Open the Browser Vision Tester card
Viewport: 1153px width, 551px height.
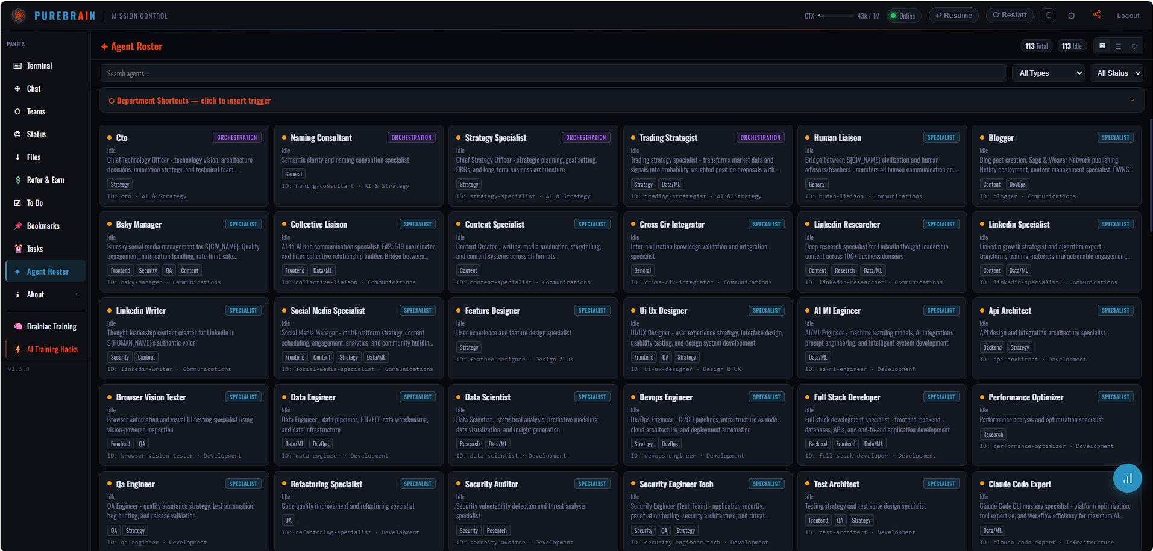184,425
